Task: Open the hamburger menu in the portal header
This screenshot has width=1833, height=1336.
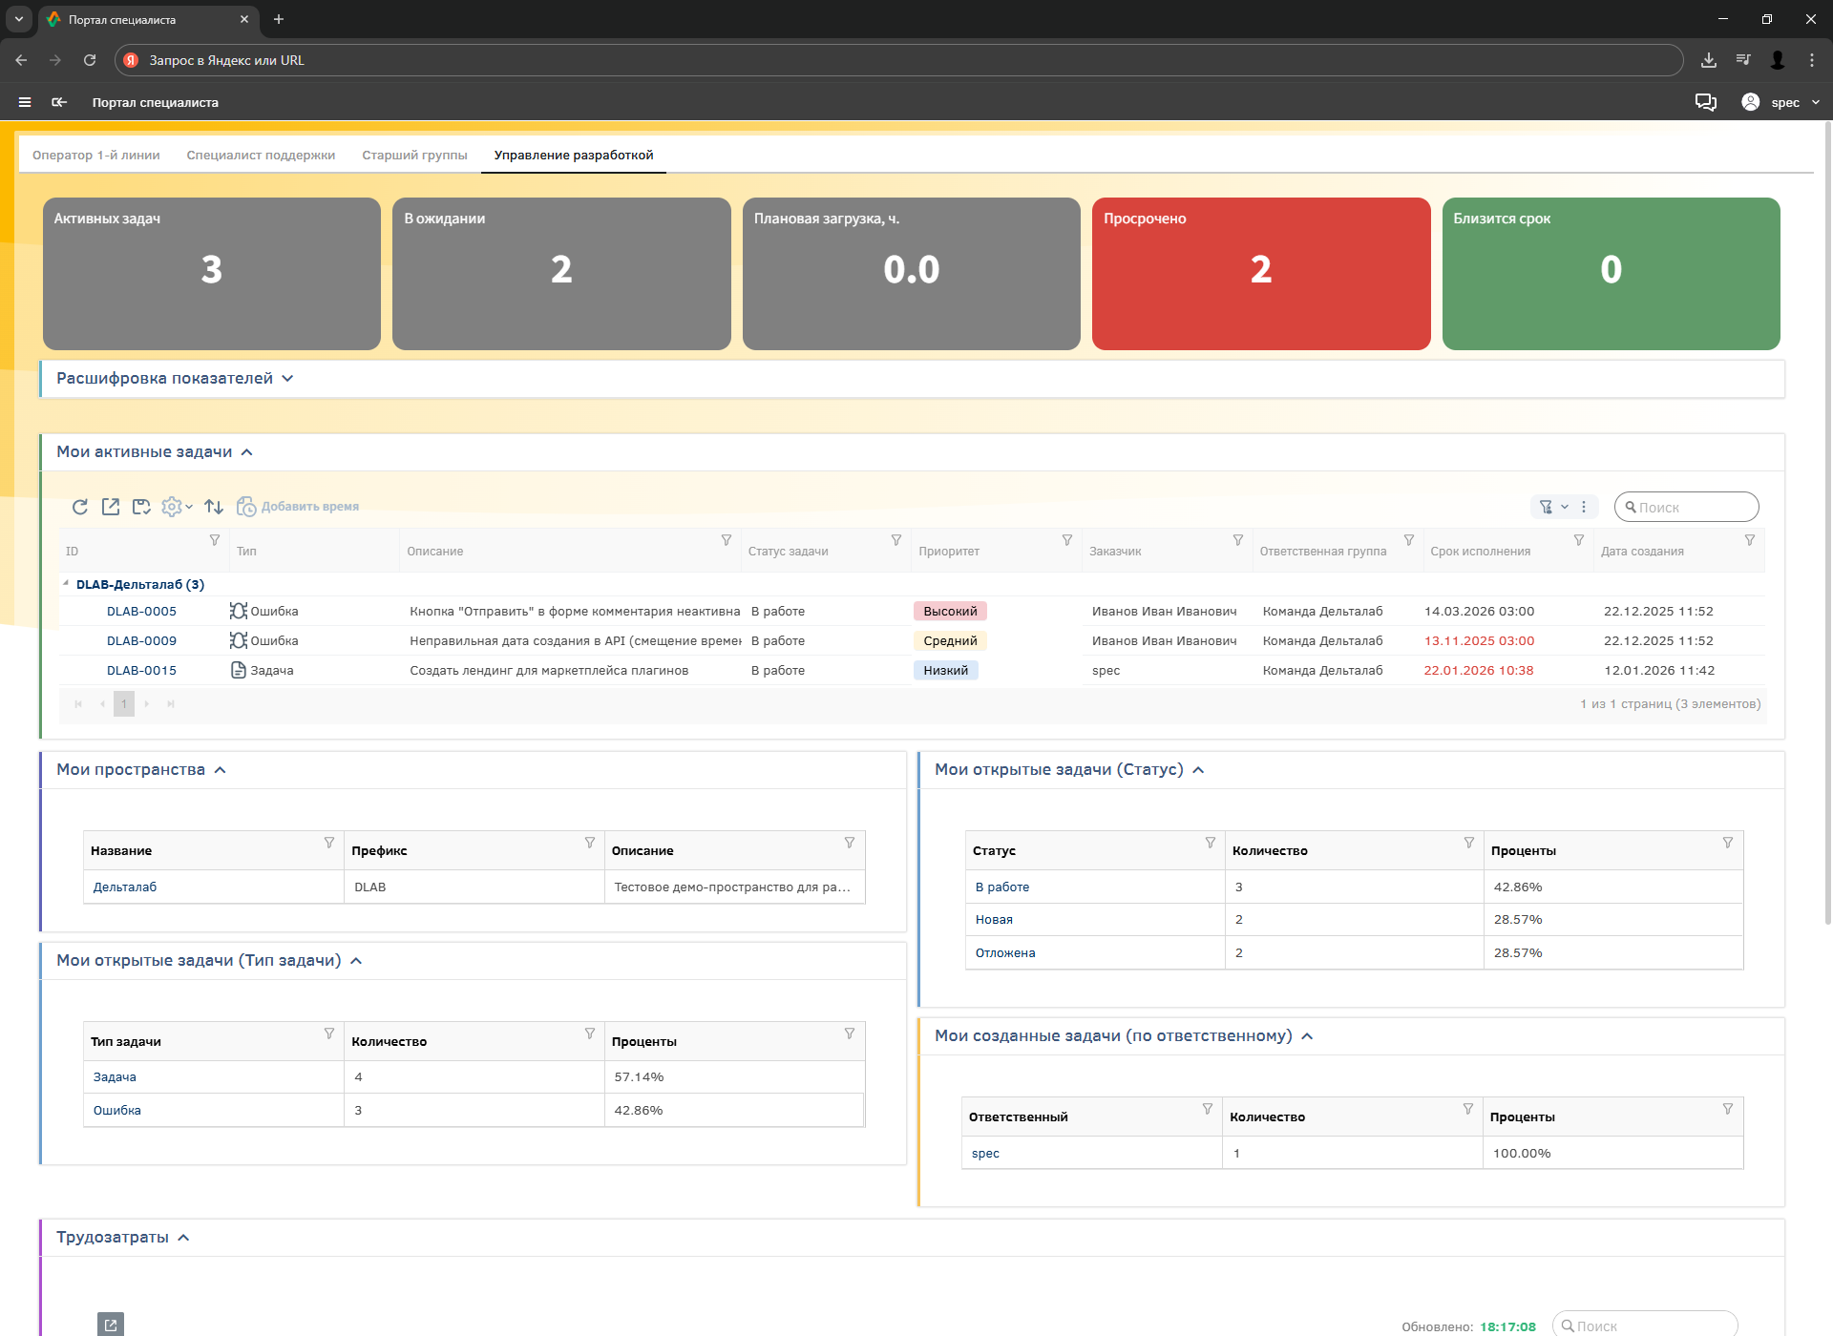Action: tap(25, 102)
